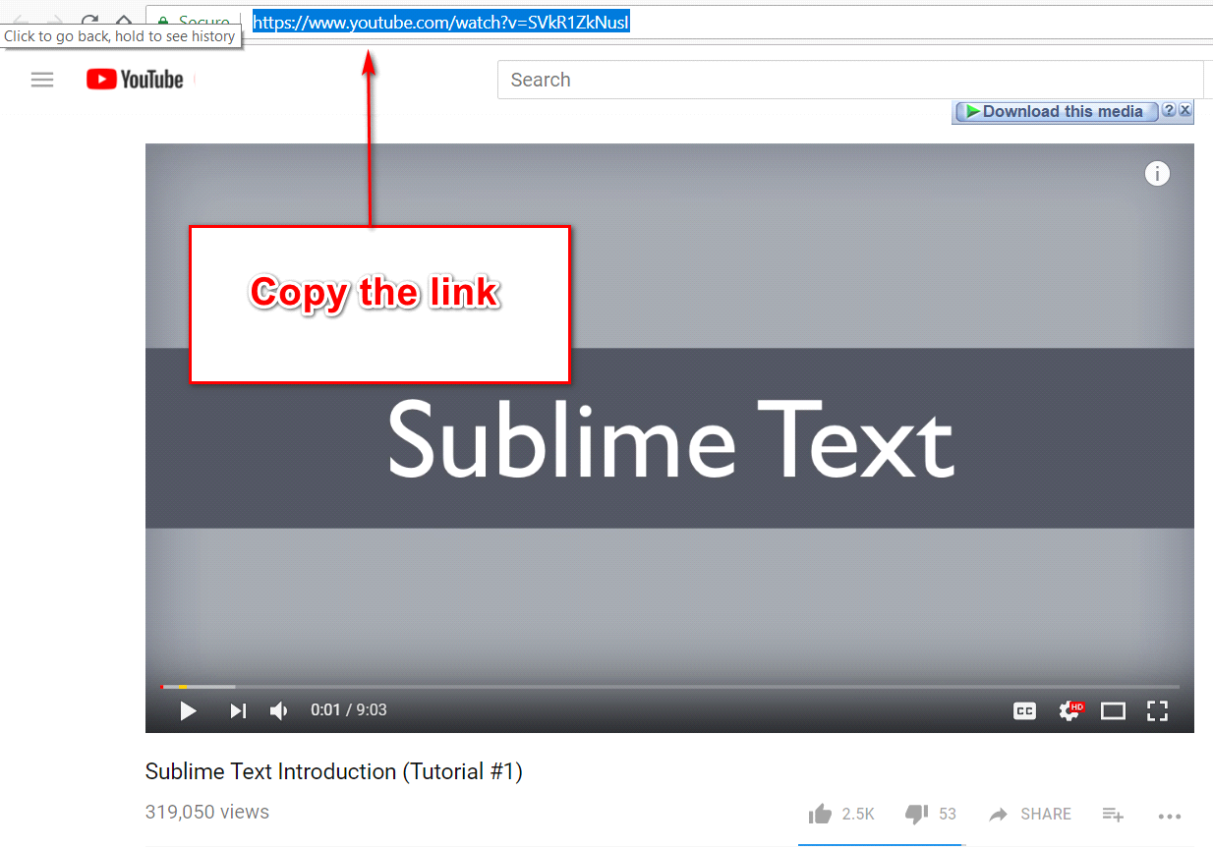Screen dimensions: 1213x848
Task: Click the '0:01 / 9:03' time display
Action: 349,709
